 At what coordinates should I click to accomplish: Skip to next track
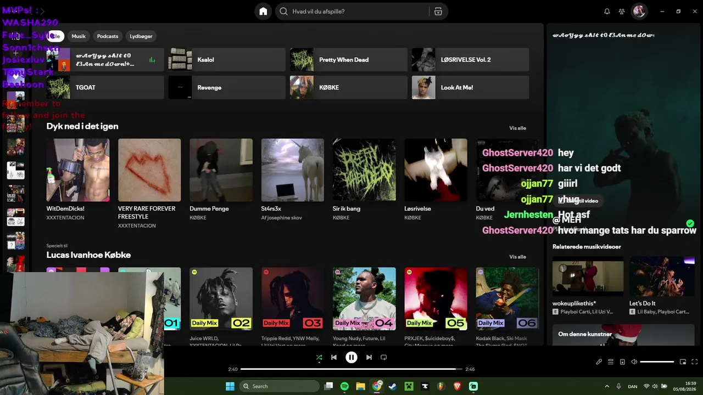coord(369,357)
